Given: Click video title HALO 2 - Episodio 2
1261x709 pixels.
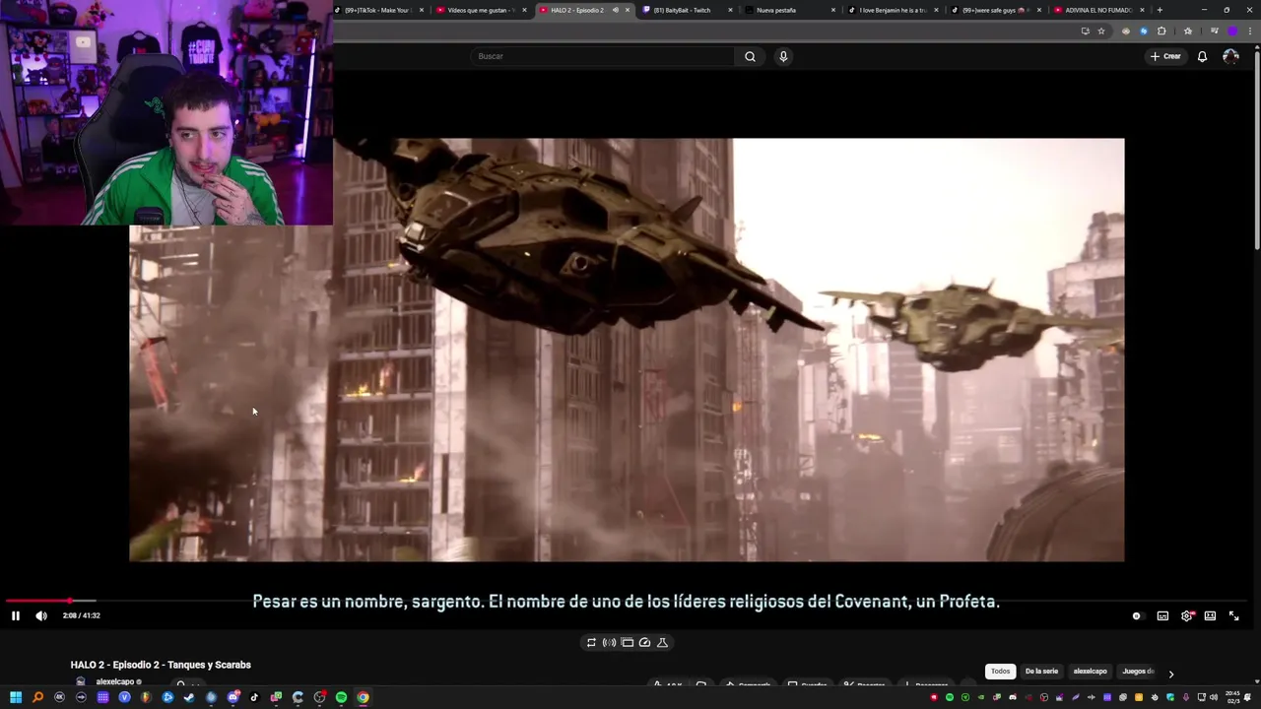Looking at the screenshot, I should click(x=161, y=665).
